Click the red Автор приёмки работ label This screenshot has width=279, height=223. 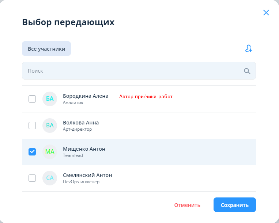point(146,97)
